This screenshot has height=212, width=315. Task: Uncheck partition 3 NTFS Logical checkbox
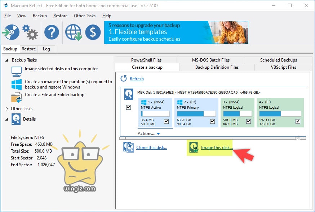(249, 121)
